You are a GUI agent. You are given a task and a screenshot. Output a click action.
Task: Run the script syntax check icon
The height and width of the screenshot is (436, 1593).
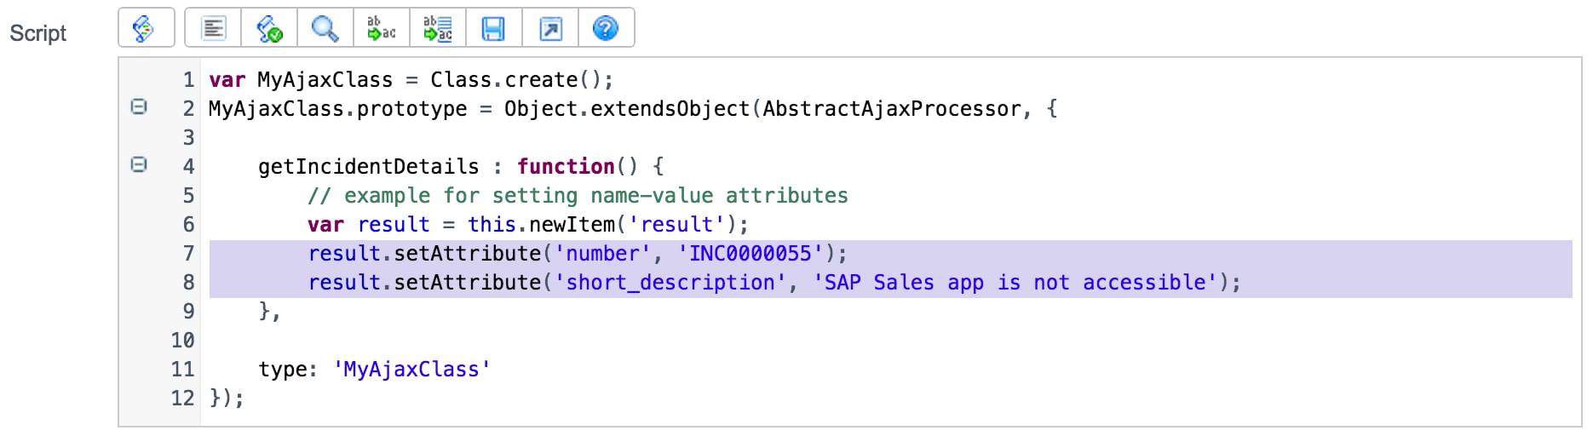click(269, 28)
